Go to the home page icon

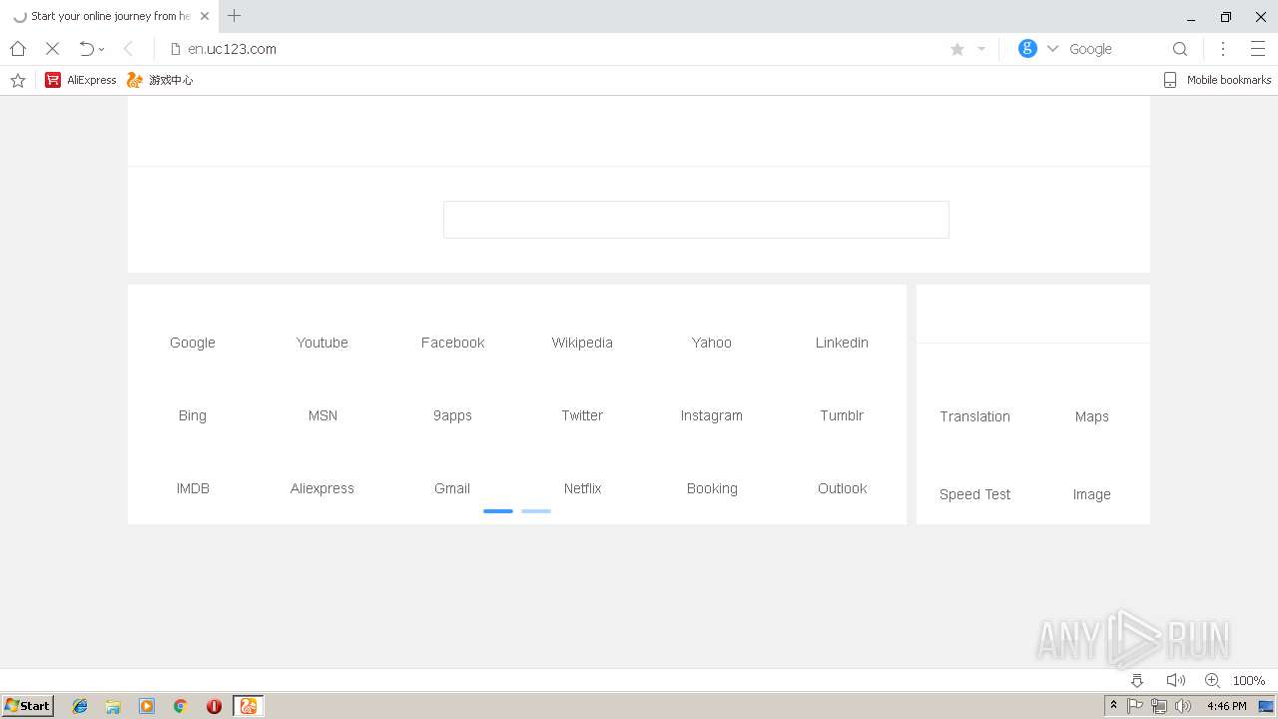18,49
